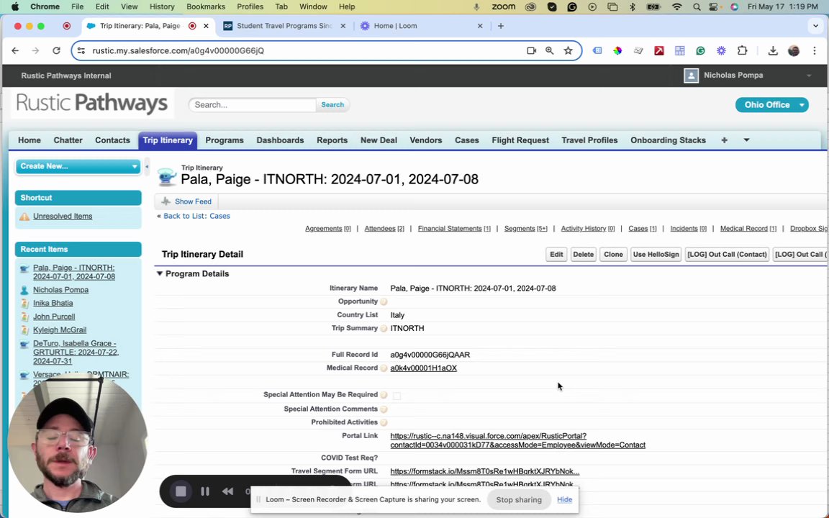Screen dimensions: 829x518
Task: Open Chrome three-dot menu
Action: click(x=814, y=51)
